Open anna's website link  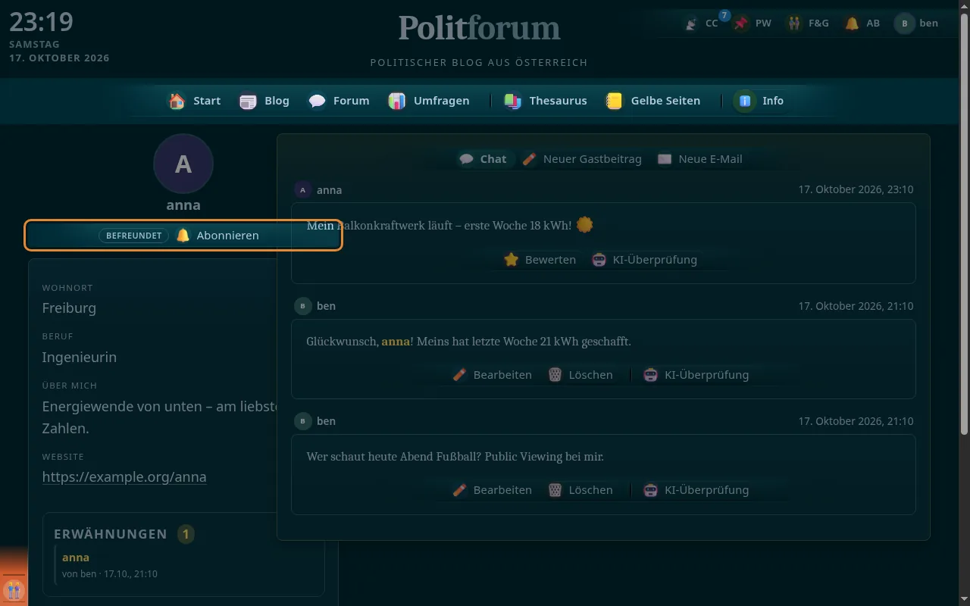point(124,477)
